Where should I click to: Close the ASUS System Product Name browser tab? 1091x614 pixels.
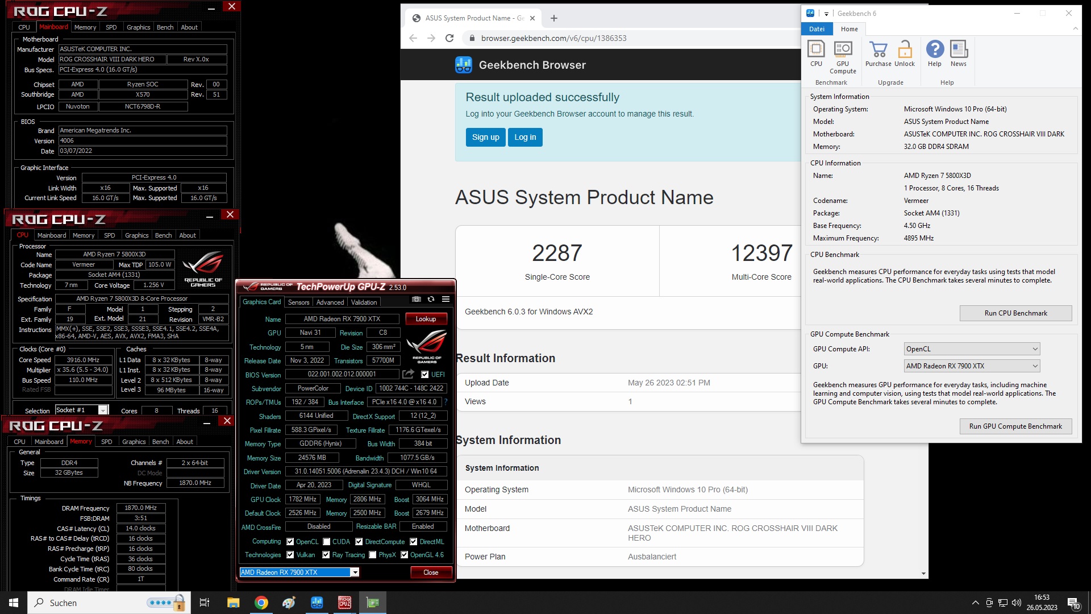pos(532,18)
